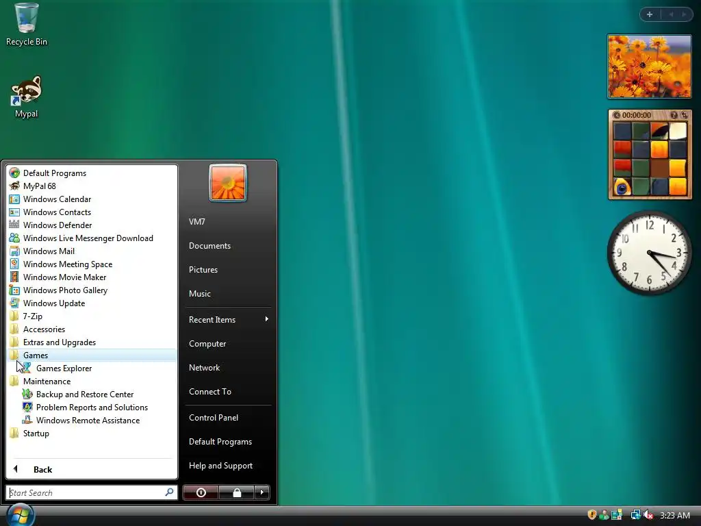The width and height of the screenshot is (701, 526).
Task: Expand the Accessories folder
Action: pyautogui.click(x=92, y=329)
